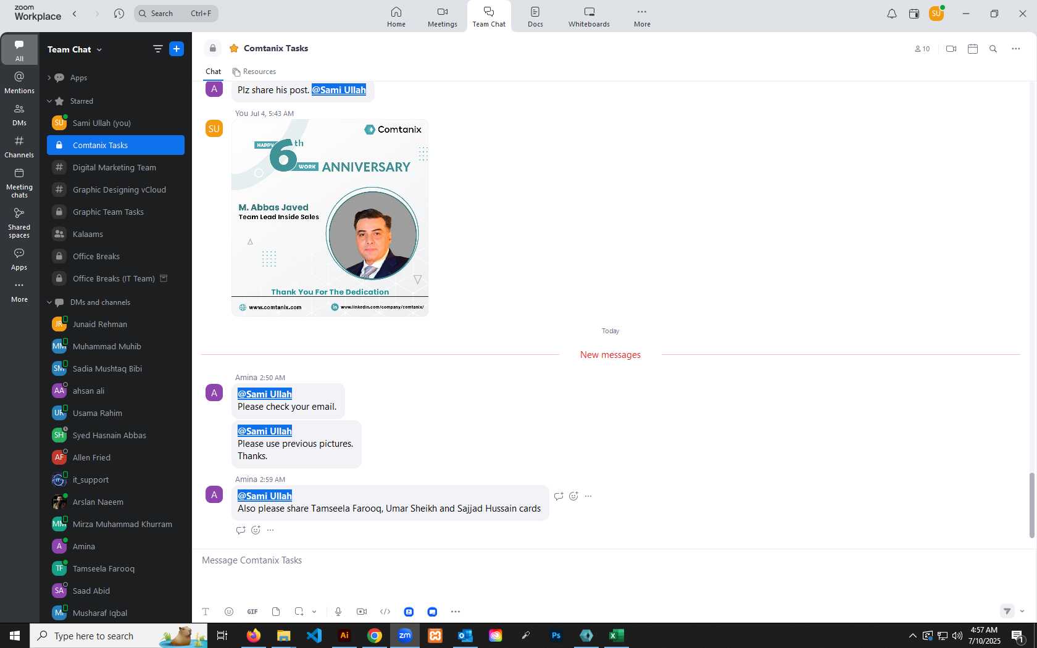Attach a file to the message
This screenshot has width=1037, height=648.
(276, 612)
